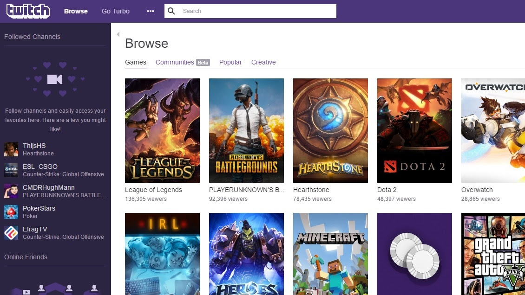
Task: Click CMDRHughMann channel avatar
Action: [11, 191]
